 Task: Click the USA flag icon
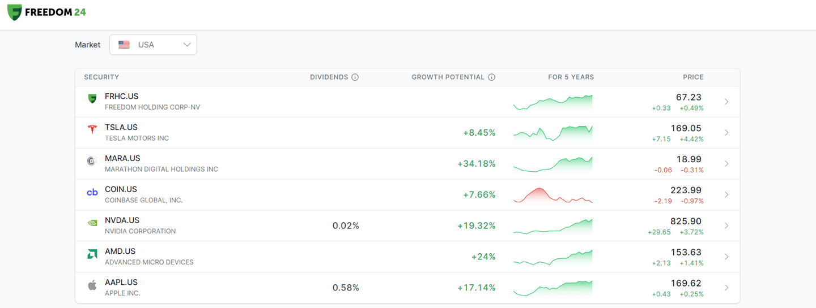124,45
